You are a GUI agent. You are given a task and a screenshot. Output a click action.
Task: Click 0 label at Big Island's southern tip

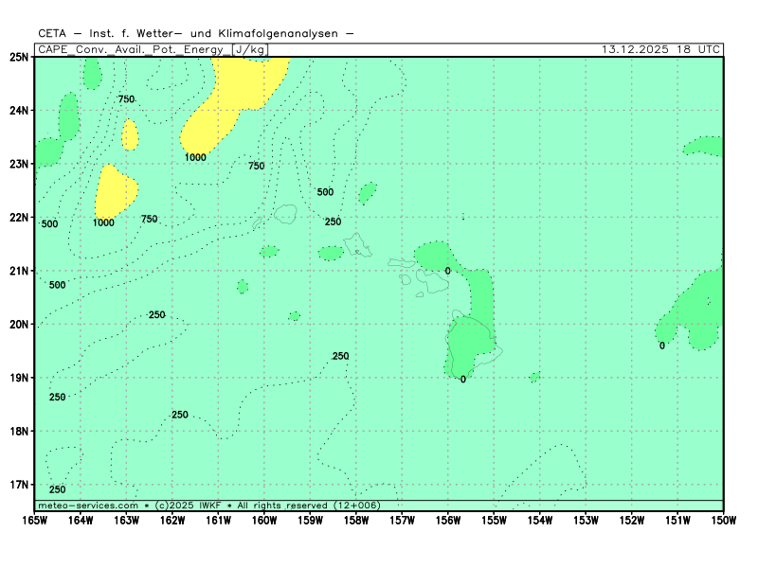point(463,380)
